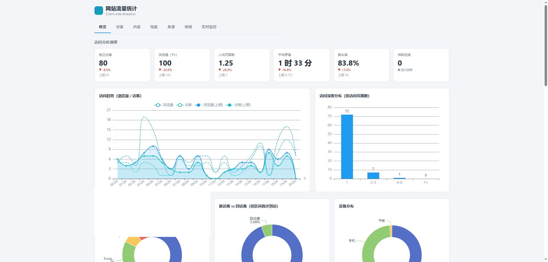Screen dimensions: 548x262
Task: Switch to the 访客 tab
Action: click(x=120, y=27)
